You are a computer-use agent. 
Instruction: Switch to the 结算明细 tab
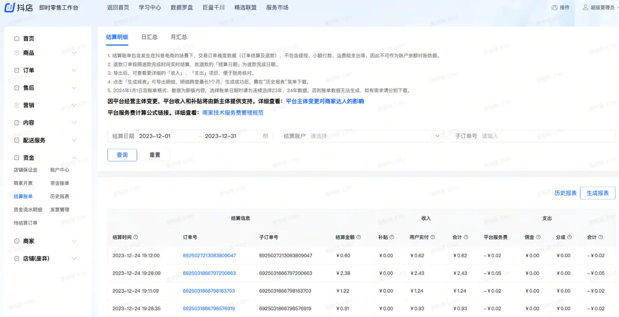(117, 37)
